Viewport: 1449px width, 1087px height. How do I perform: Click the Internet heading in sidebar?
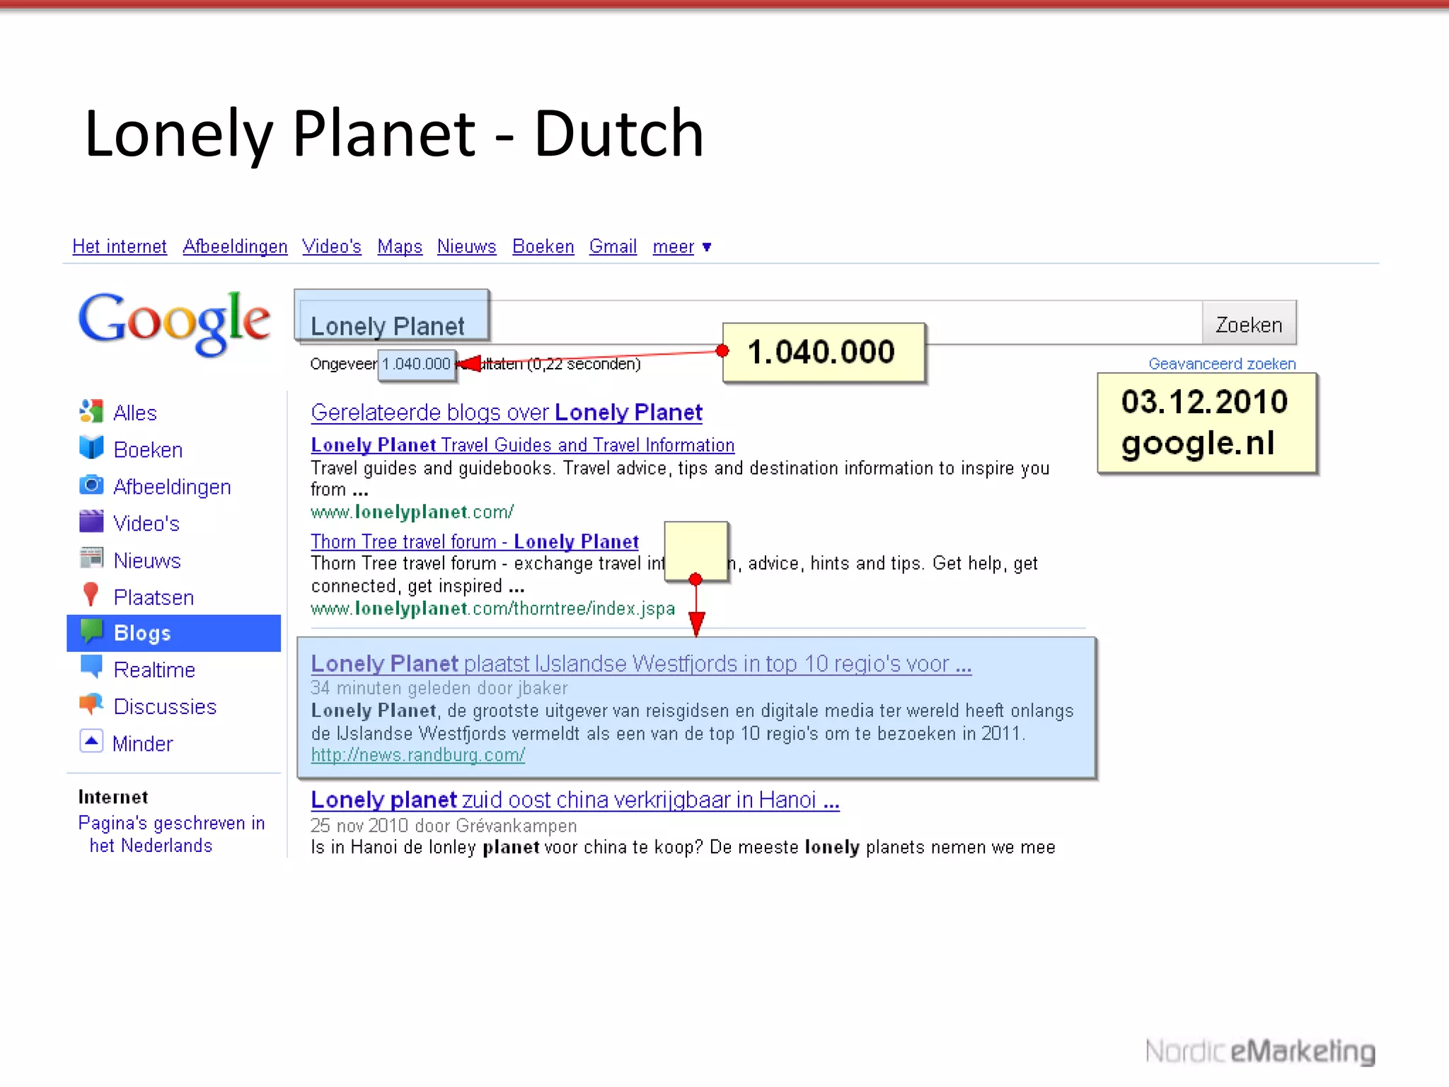[113, 797]
